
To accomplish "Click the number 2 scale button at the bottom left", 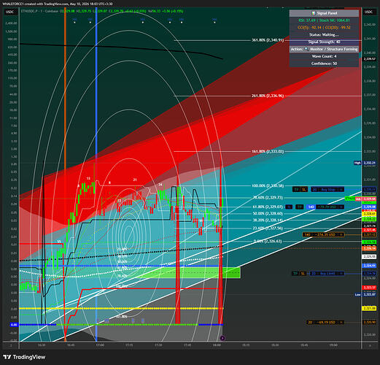I will tap(11, 345).
